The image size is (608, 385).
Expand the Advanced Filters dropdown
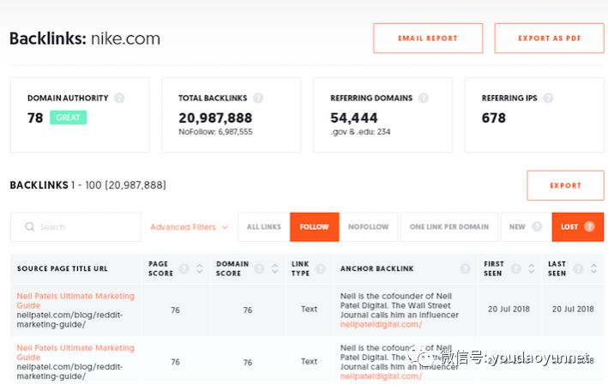point(189,227)
